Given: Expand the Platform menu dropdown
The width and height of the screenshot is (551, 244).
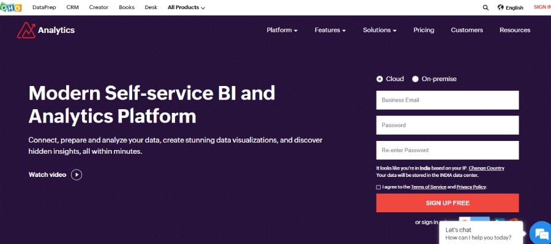Looking at the screenshot, I should (282, 30).
